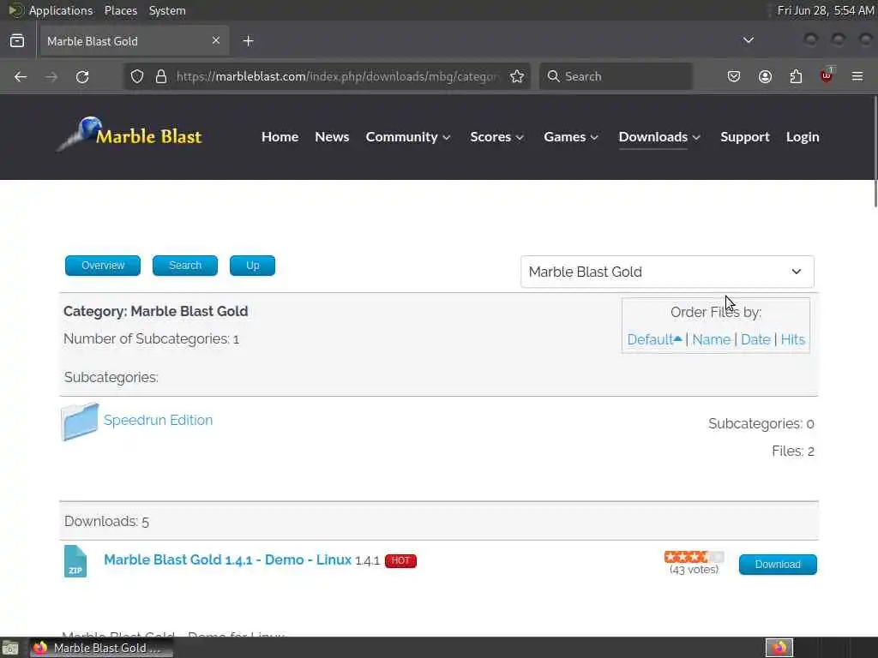
Task: Rate the download via the star rating
Action: point(694,557)
